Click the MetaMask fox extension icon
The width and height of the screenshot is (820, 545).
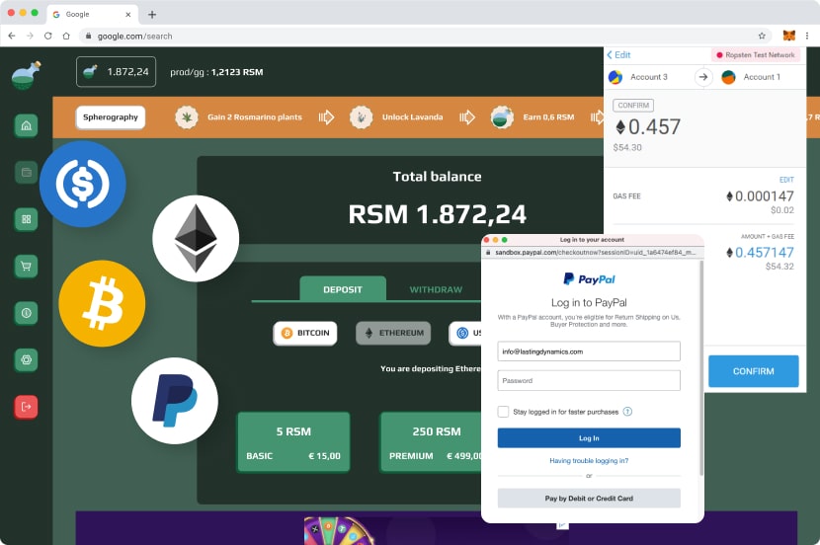click(x=788, y=36)
